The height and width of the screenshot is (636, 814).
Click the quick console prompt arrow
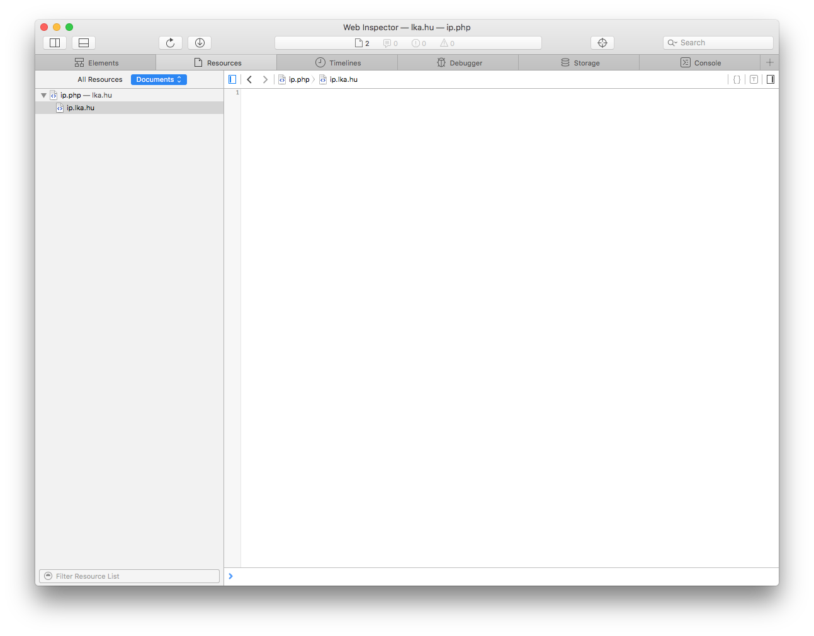coord(231,576)
